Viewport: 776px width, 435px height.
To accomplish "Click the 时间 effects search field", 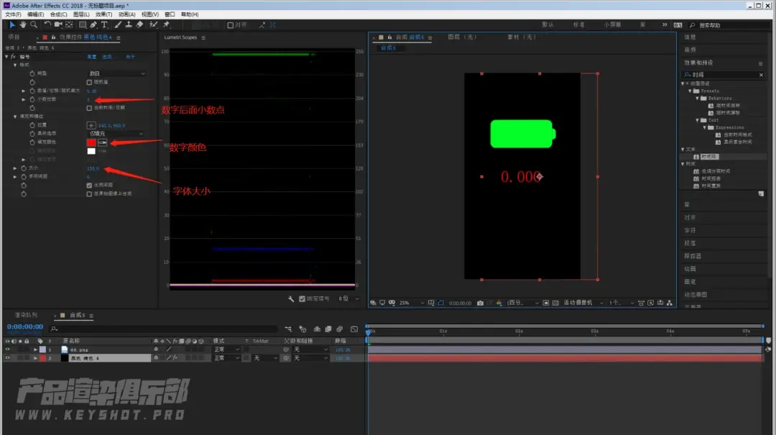I will click(x=723, y=75).
